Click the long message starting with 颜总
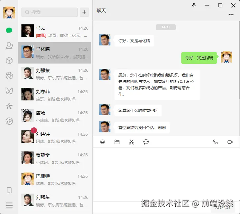This screenshot has height=214, width=240. point(157,85)
